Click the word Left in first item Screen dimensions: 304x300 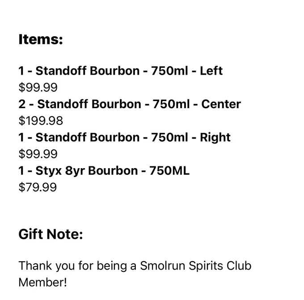coord(211,71)
